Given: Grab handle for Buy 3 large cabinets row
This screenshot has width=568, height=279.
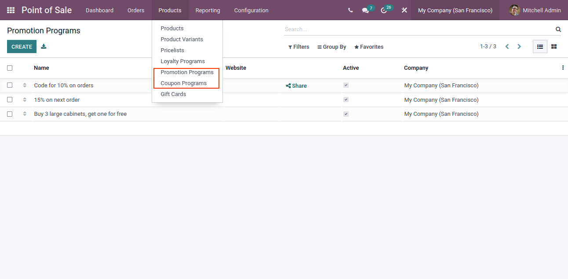Looking at the screenshot, I should [25, 114].
